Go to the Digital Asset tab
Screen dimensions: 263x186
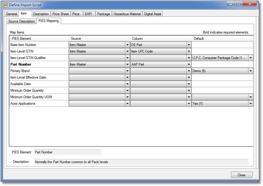pyautogui.click(x=153, y=14)
